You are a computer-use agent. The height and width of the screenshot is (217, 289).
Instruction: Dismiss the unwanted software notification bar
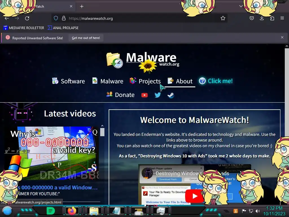click(282, 38)
